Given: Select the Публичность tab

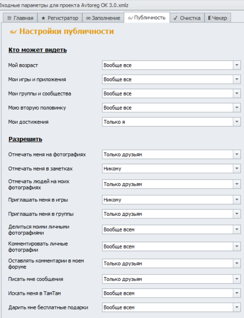Looking at the screenshot, I should coord(147,18).
